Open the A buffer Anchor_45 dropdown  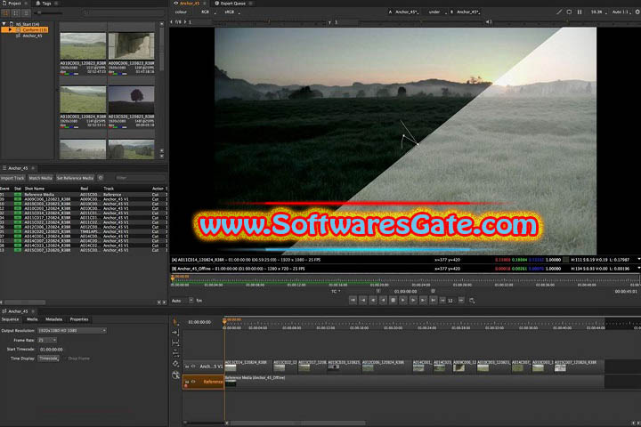click(407, 12)
